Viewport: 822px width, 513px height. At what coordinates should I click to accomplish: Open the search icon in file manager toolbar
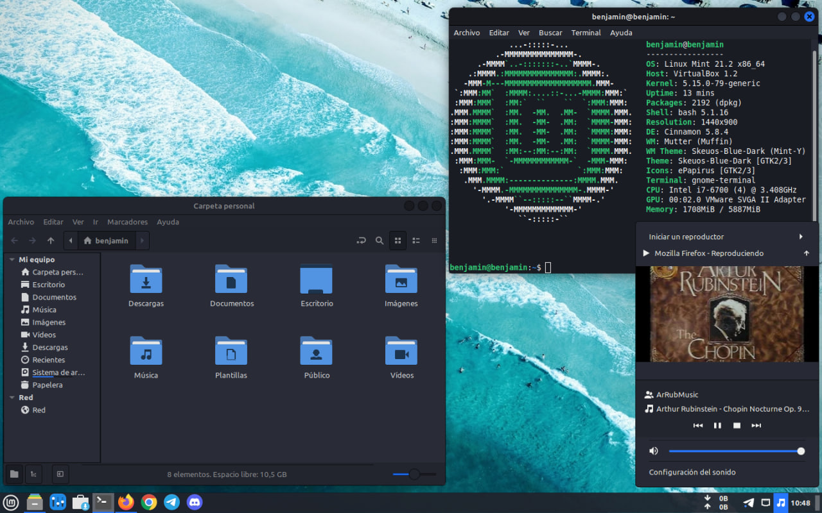point(380,240)
